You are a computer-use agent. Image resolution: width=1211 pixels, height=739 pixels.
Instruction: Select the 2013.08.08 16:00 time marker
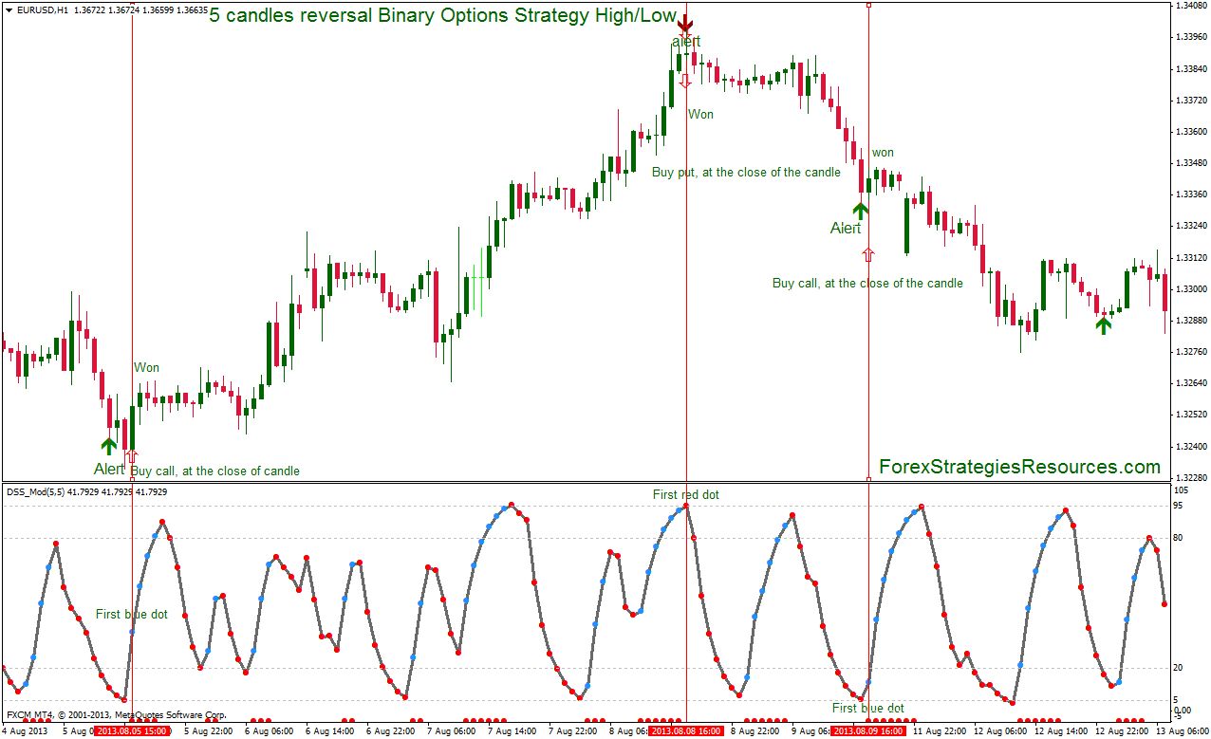tap(686, 731)
